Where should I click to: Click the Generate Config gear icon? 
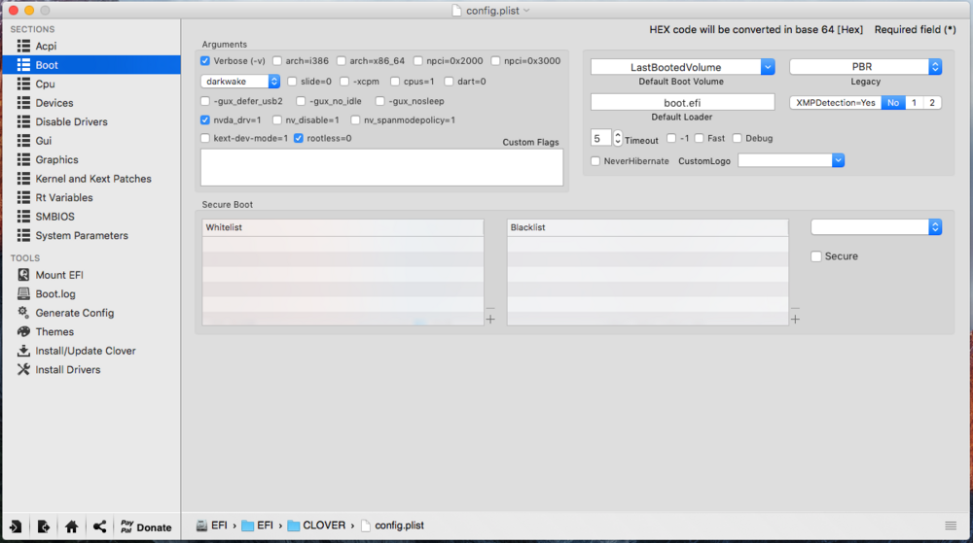[x=24, y=313]
